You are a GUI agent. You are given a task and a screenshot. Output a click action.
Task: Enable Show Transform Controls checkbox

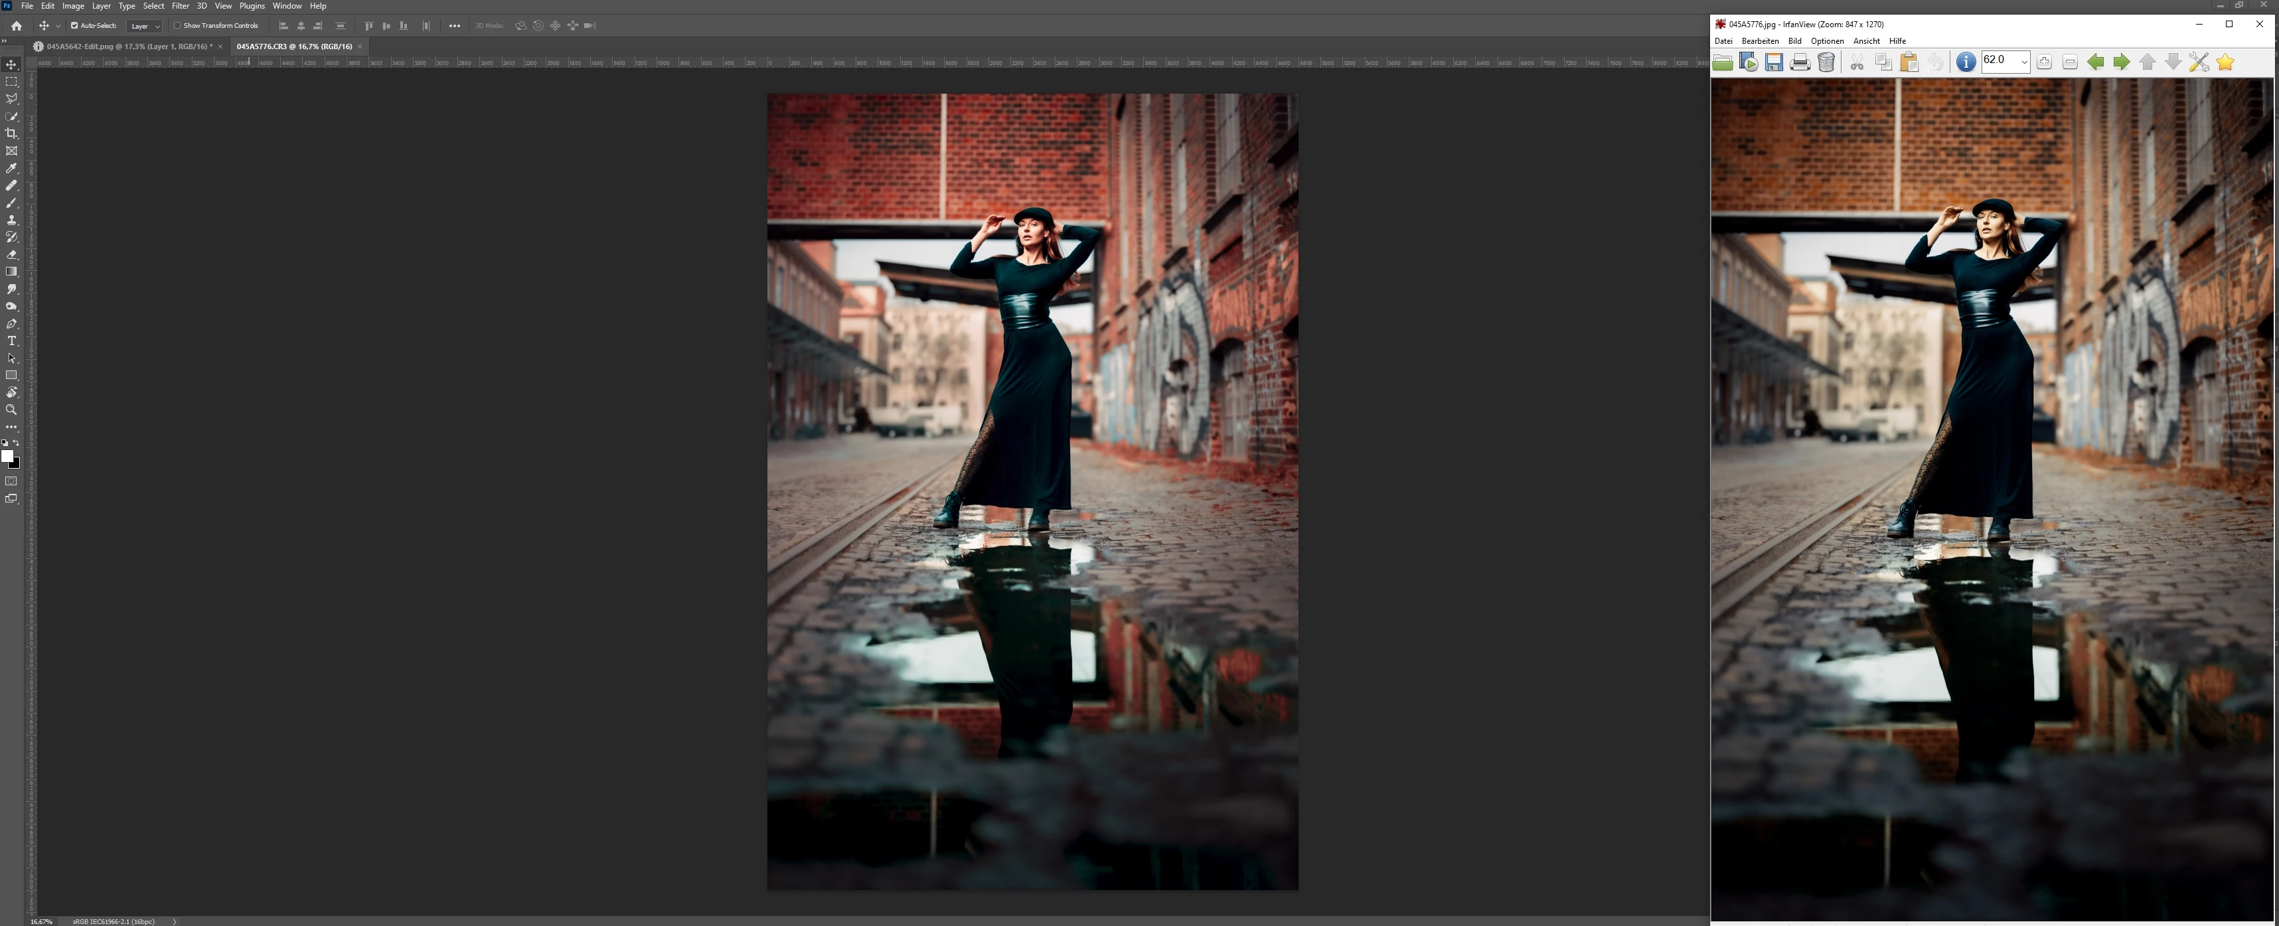coord(177,26)
